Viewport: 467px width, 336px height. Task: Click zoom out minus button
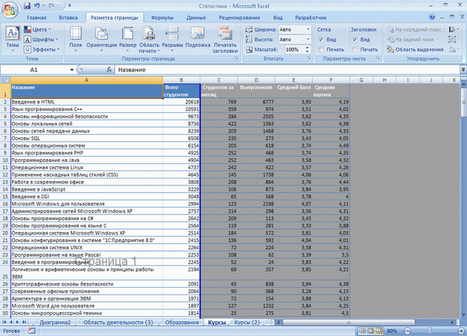pos(407,331)
